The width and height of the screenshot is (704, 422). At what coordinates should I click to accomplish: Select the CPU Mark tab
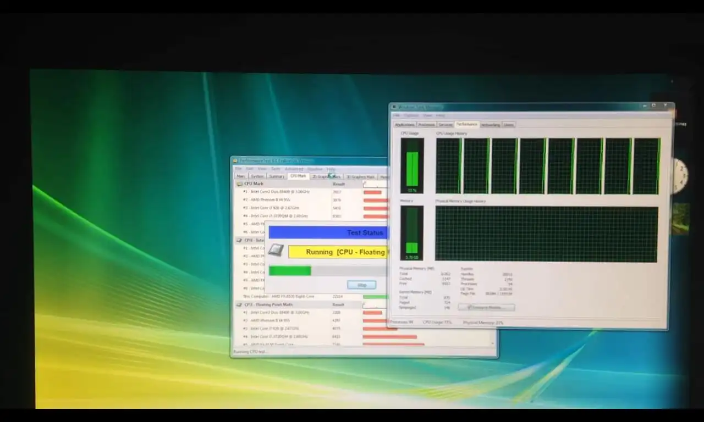pos(298,176)
